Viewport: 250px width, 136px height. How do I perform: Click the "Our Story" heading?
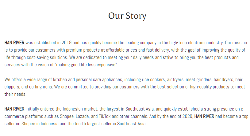pos(127,16)
